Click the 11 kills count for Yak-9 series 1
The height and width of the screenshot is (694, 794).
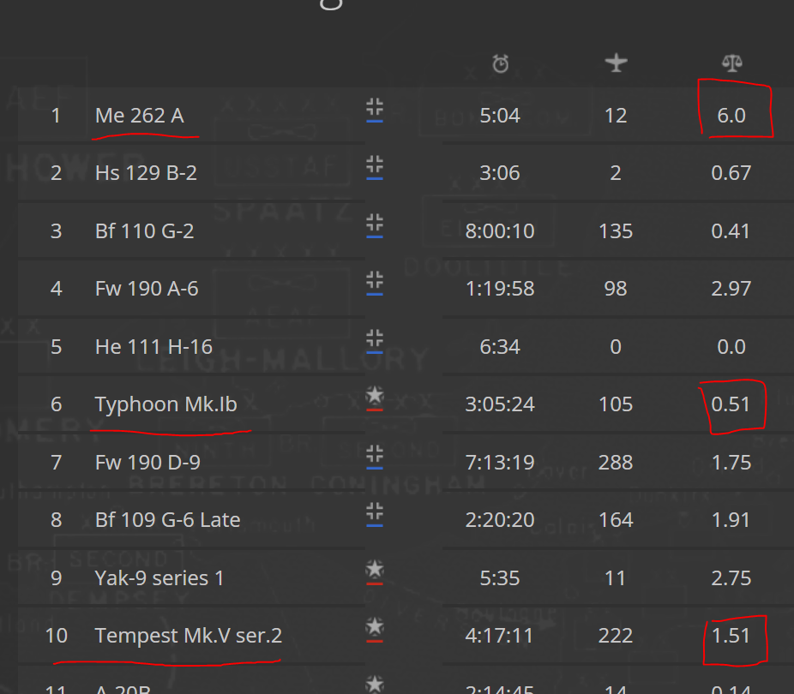616,578
